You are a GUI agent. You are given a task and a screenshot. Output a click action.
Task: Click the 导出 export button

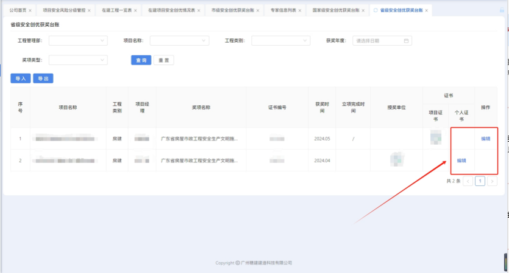tap(43, 78)
